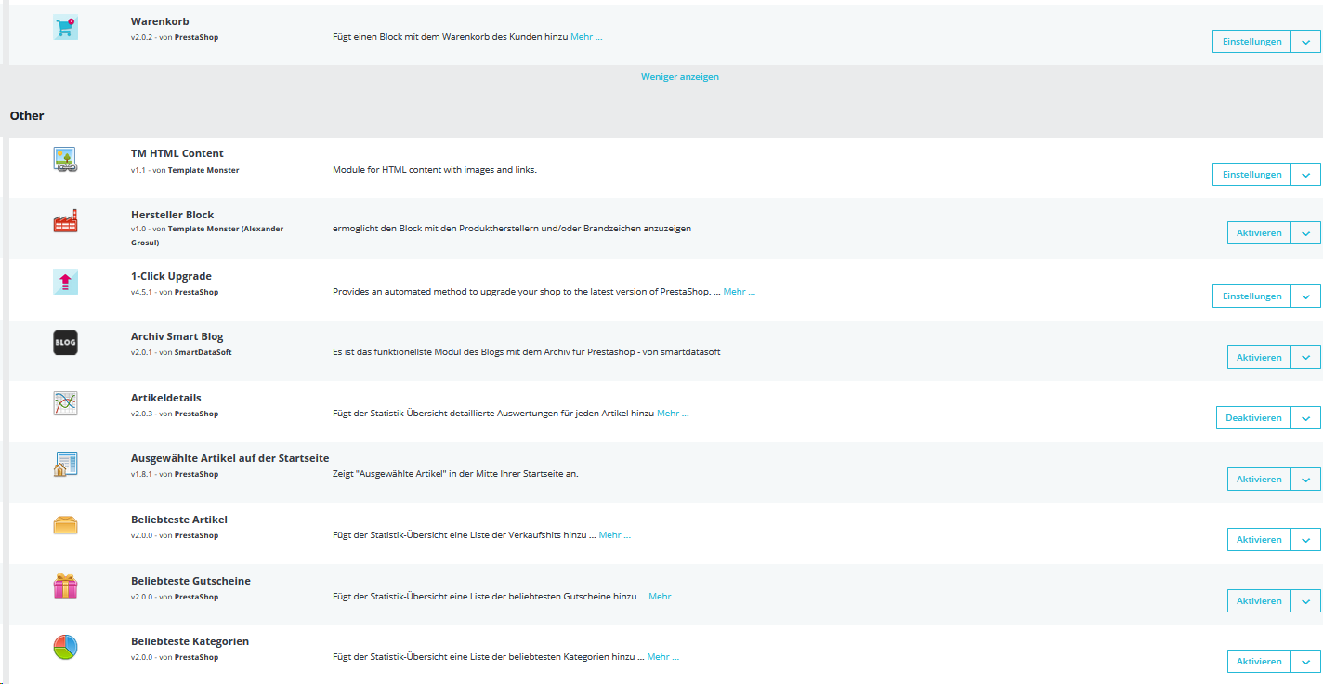
Task: Click the Warenkorb module title
Action: tap(160, 21)
